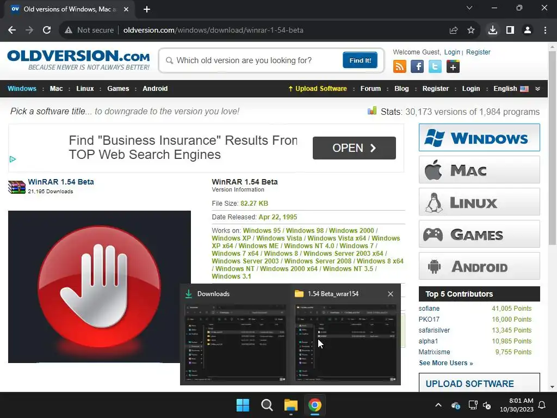Open contributor alpha1's profile

(x=428, y=341)
